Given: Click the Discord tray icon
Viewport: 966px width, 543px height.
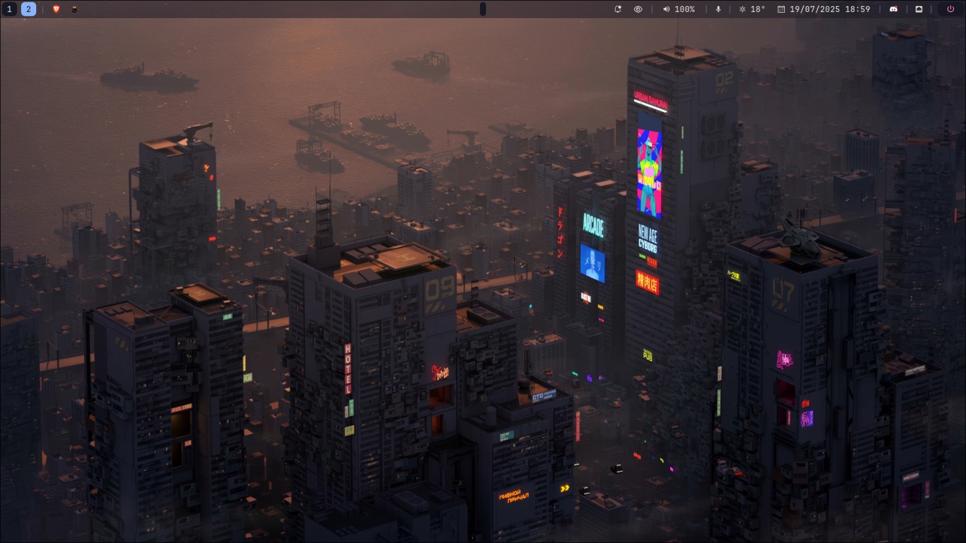Looking at the screenshot, I should click(x=894, y=9).
